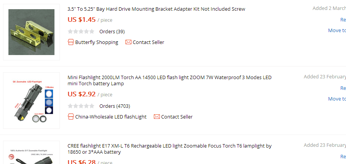Click store icon beside China-Wholesale LED flashLight

click(71, 117)
